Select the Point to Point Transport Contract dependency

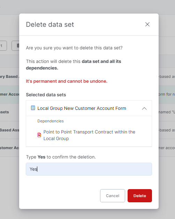[89, 135]
